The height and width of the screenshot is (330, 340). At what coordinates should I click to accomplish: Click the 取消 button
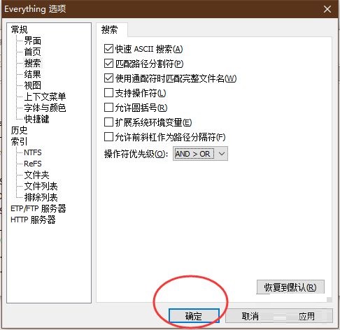tap(250, 316)
